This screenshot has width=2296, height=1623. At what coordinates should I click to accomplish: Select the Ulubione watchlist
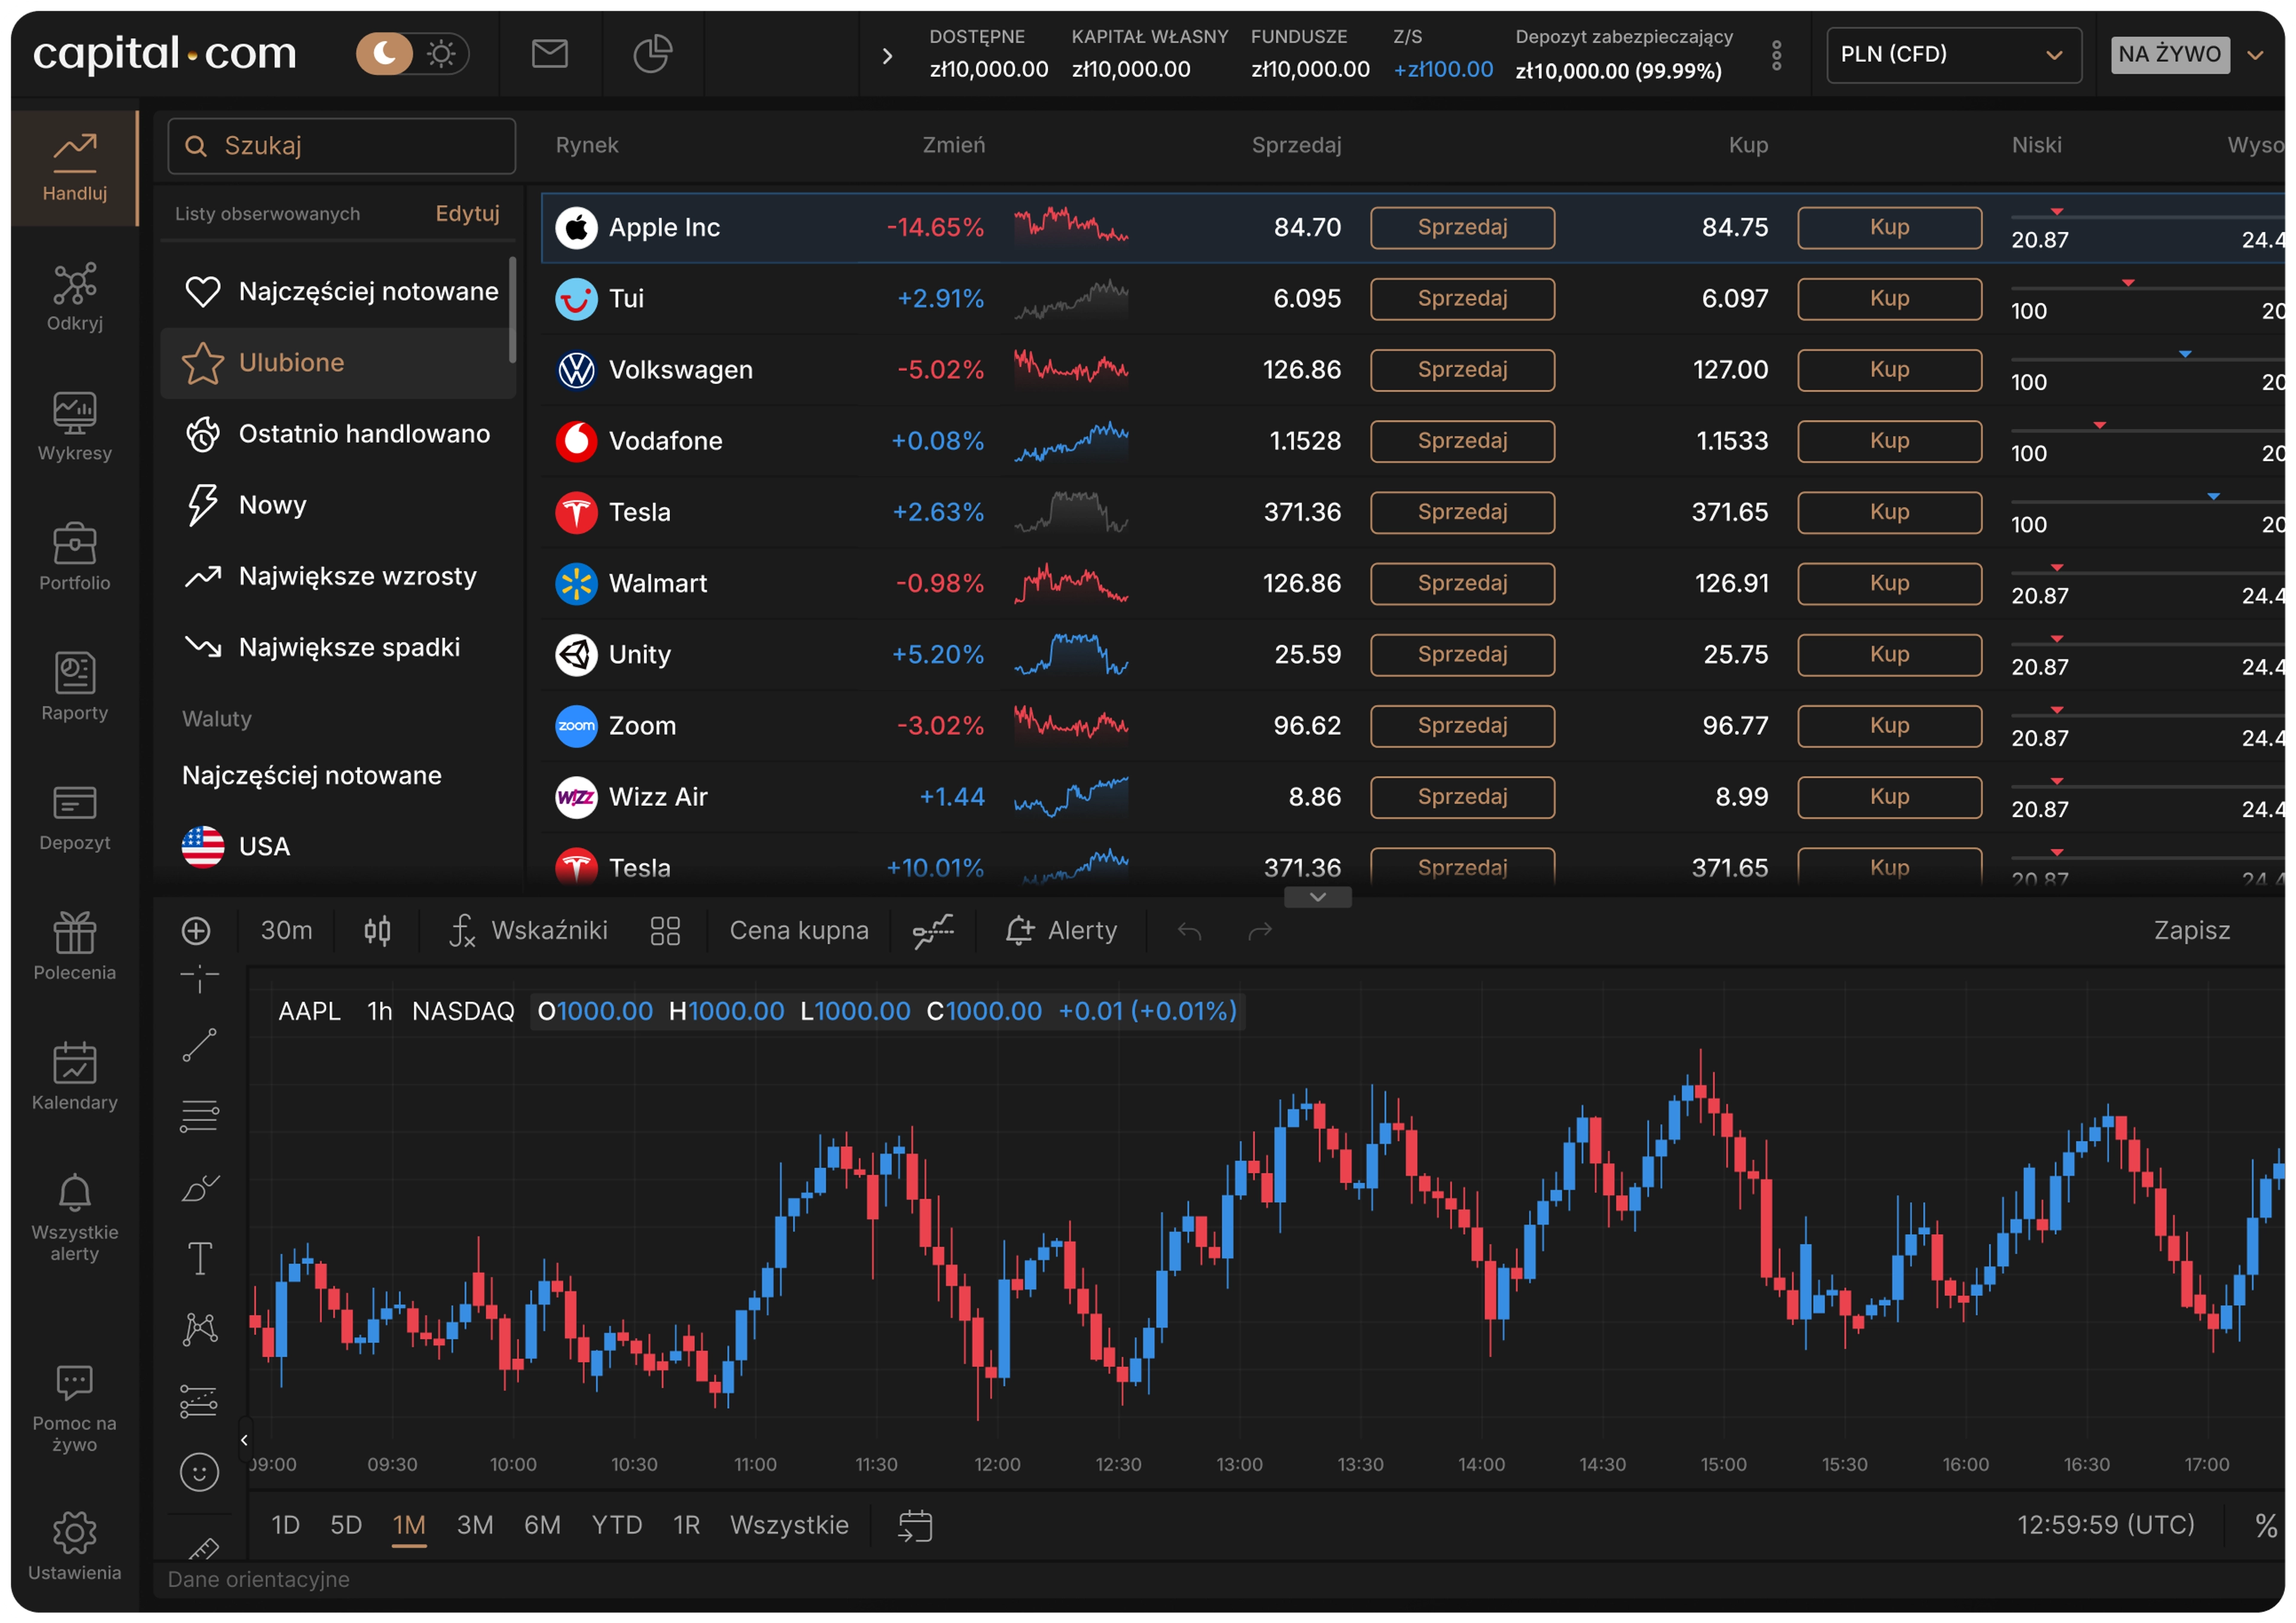338,363
